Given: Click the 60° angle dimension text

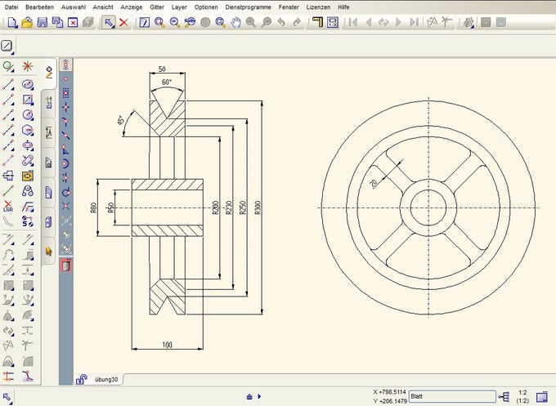Looking at the screenshot, I should pyautogui.click(x=167, y=83).
